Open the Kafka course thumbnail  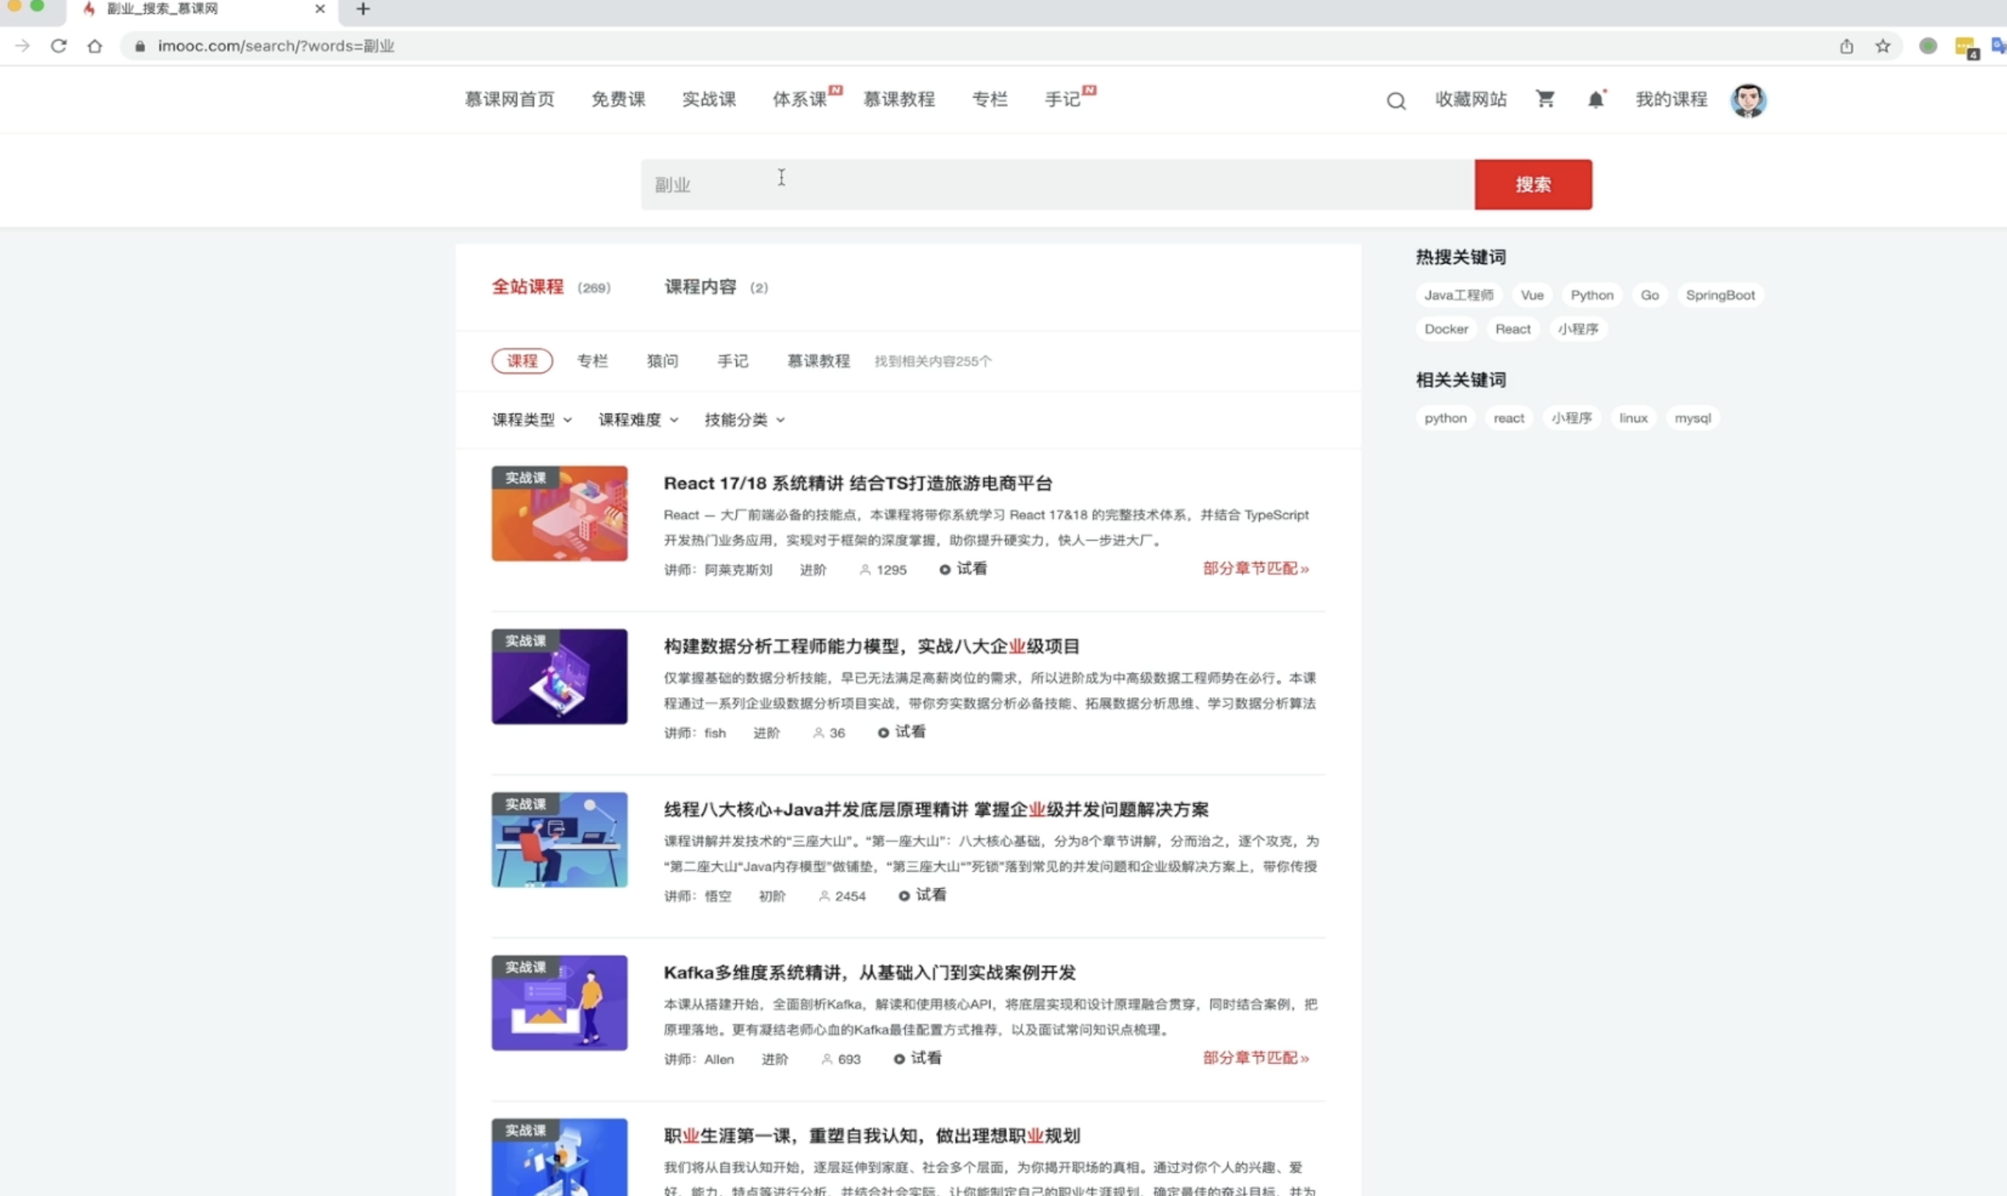pos(559,1003)
